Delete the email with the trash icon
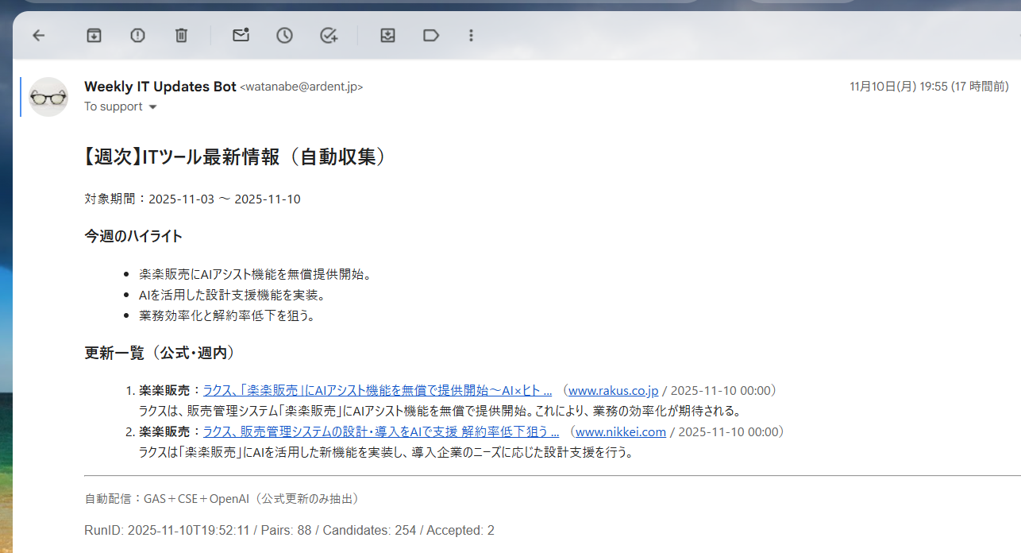This screenshot has height=553, width=1021. [x=181, y=35]
